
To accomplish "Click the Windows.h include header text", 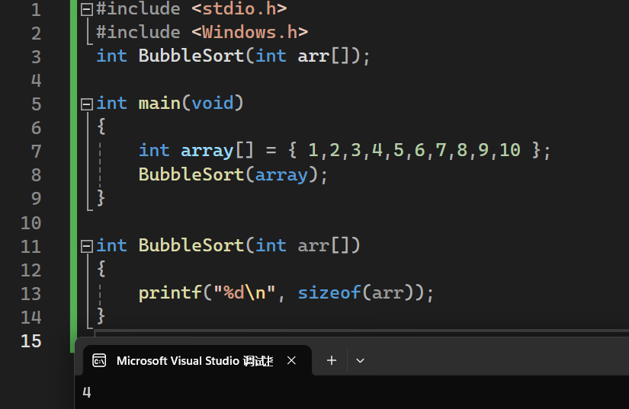I will (x=249, y=32).
